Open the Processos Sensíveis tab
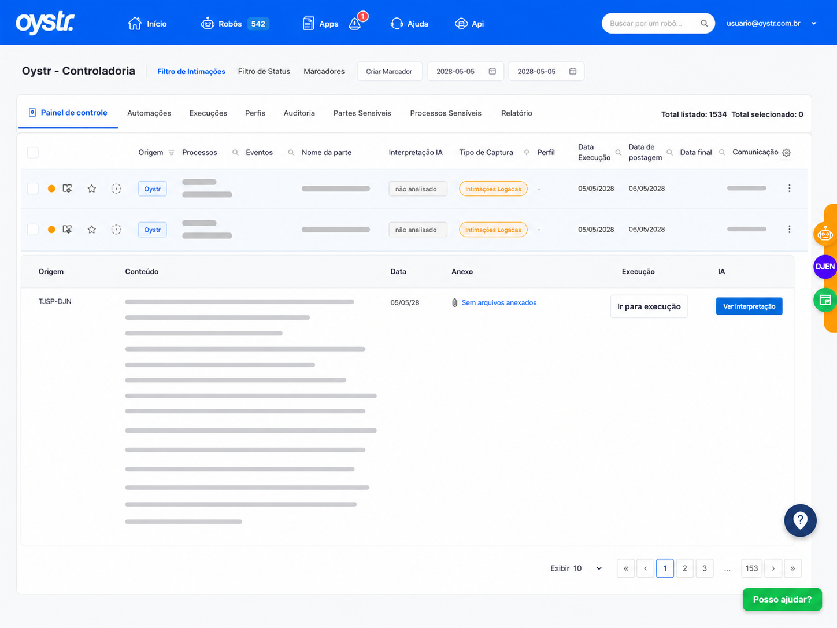Image resolution: width=837 pixels, height=628 pixels. pyautogui.click(x=446, y=113)
